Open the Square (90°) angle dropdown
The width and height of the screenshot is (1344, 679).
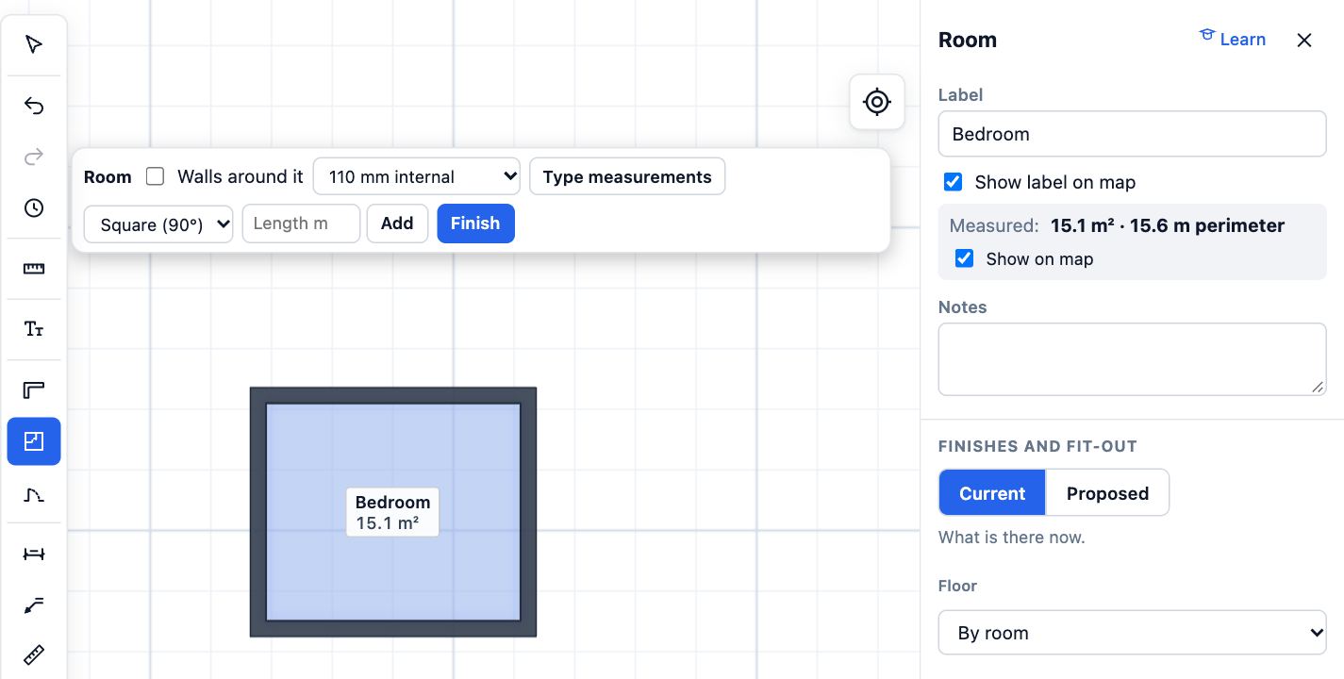point(158,224)
